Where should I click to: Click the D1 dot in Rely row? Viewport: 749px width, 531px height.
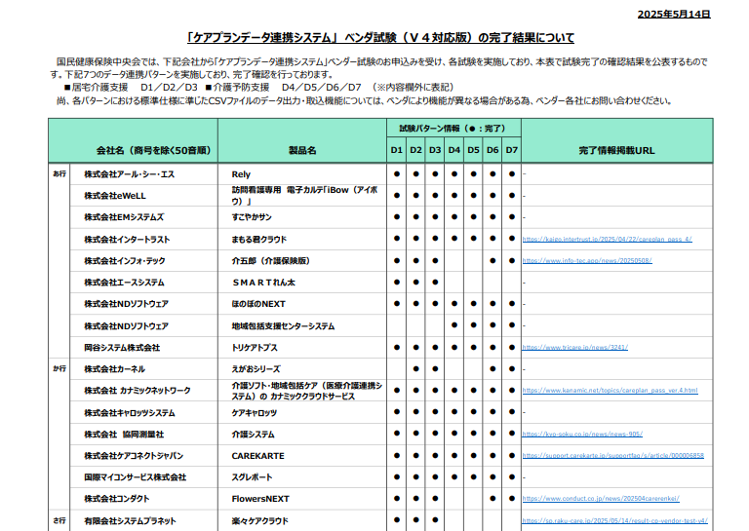397,174
